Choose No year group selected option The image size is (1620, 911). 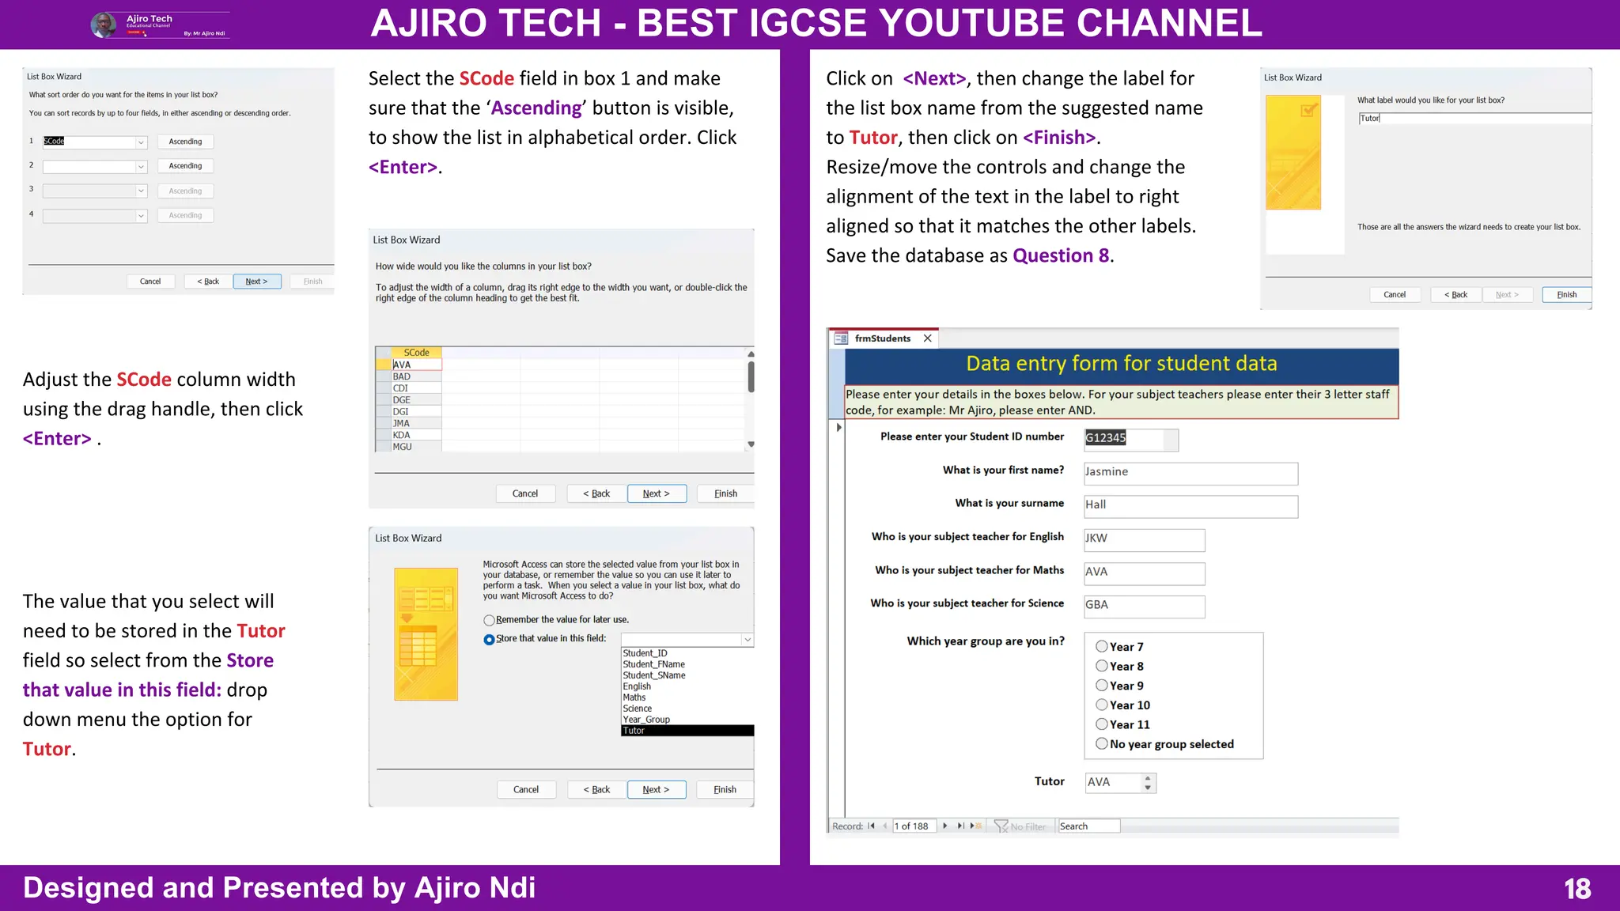(1101, 743)
